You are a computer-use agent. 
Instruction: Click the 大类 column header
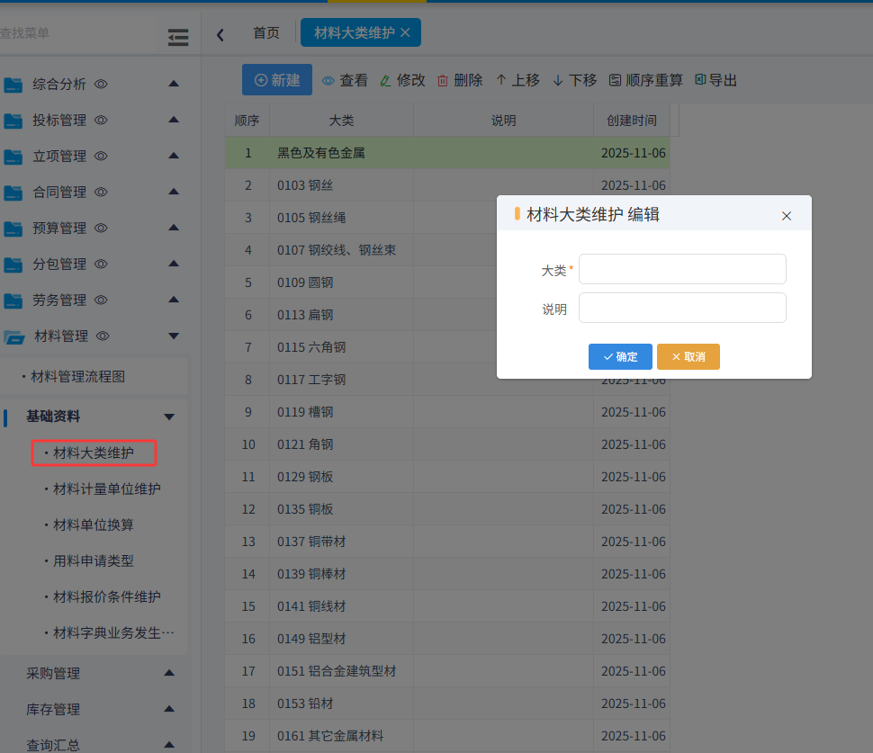pyautogui.click(x=341, y=121)
